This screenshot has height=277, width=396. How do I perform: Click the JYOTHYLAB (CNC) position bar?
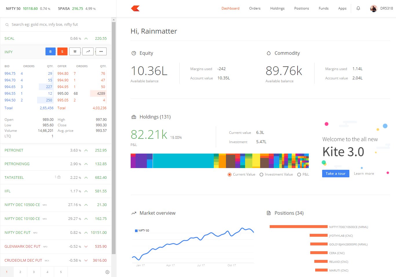[318, 235]
